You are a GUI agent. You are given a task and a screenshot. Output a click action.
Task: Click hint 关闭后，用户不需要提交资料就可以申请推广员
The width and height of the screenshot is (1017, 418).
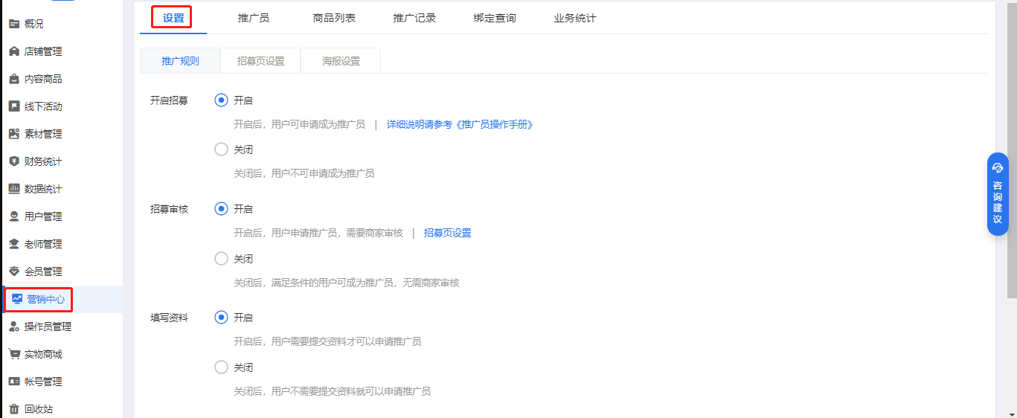pos(333,391)
